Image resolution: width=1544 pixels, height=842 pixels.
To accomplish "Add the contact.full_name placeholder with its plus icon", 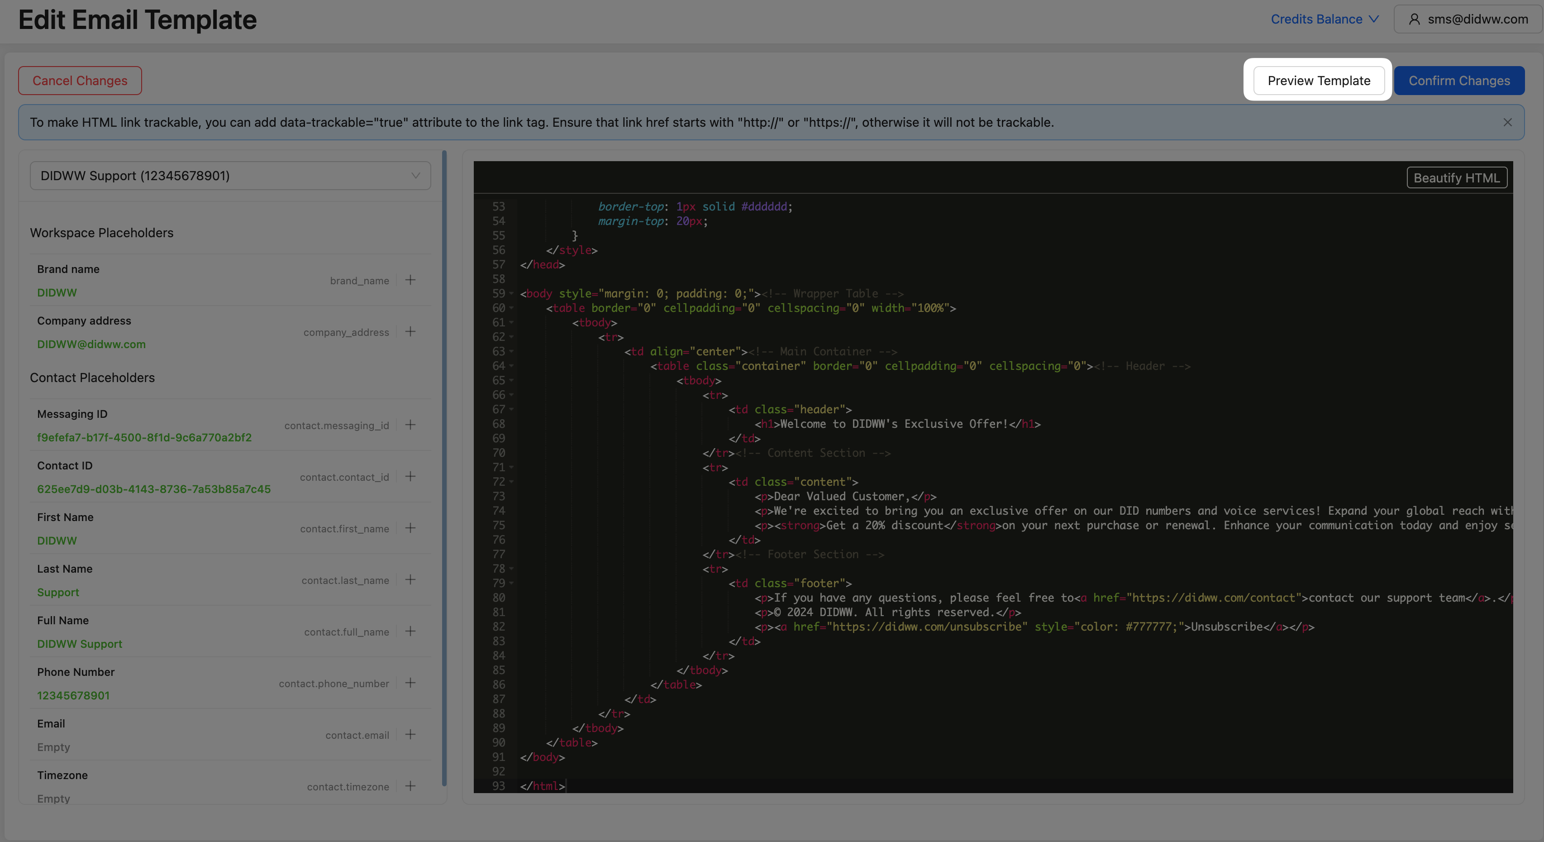I will 410,631.
